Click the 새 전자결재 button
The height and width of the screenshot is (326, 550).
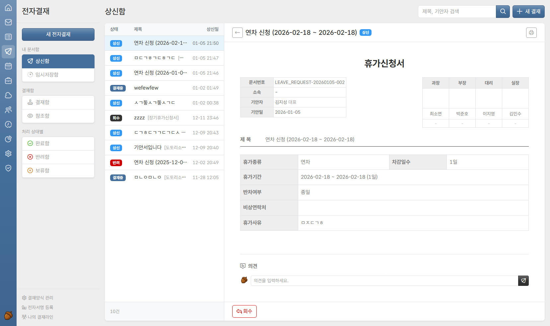click(58, 34)
